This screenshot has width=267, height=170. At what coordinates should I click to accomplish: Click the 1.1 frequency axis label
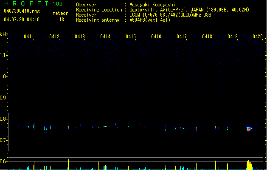tap(3, 55)
